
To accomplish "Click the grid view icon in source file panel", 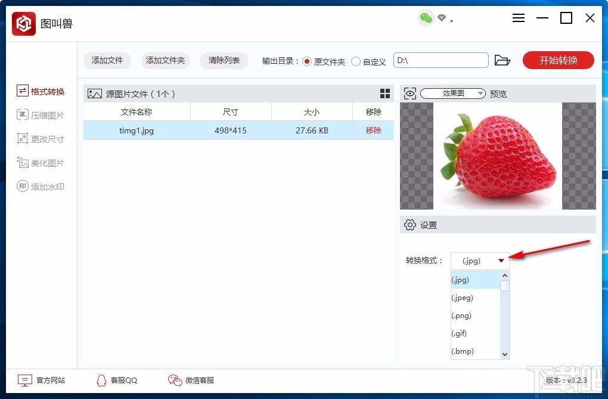I will [x=385, y=93].
